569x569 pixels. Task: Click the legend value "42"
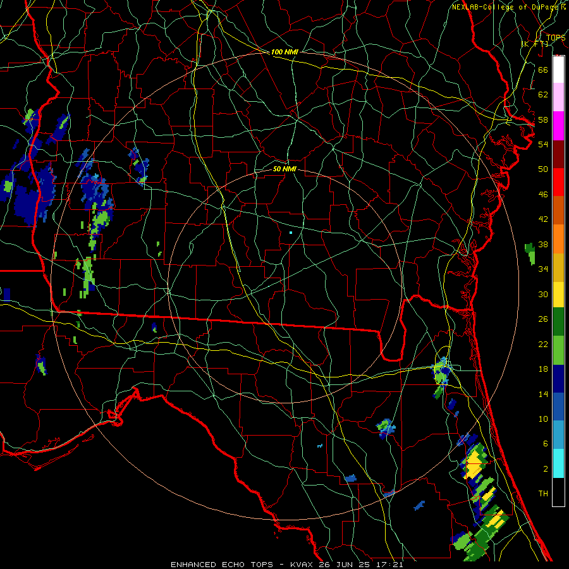543,219
